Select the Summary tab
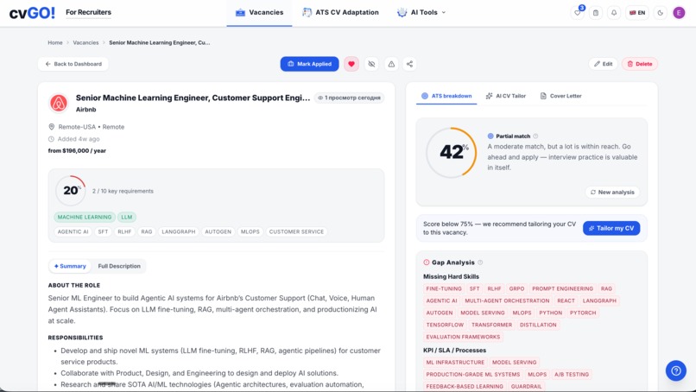Image resolution: width=696 pixels, height=392 pixels. (70, 266)
